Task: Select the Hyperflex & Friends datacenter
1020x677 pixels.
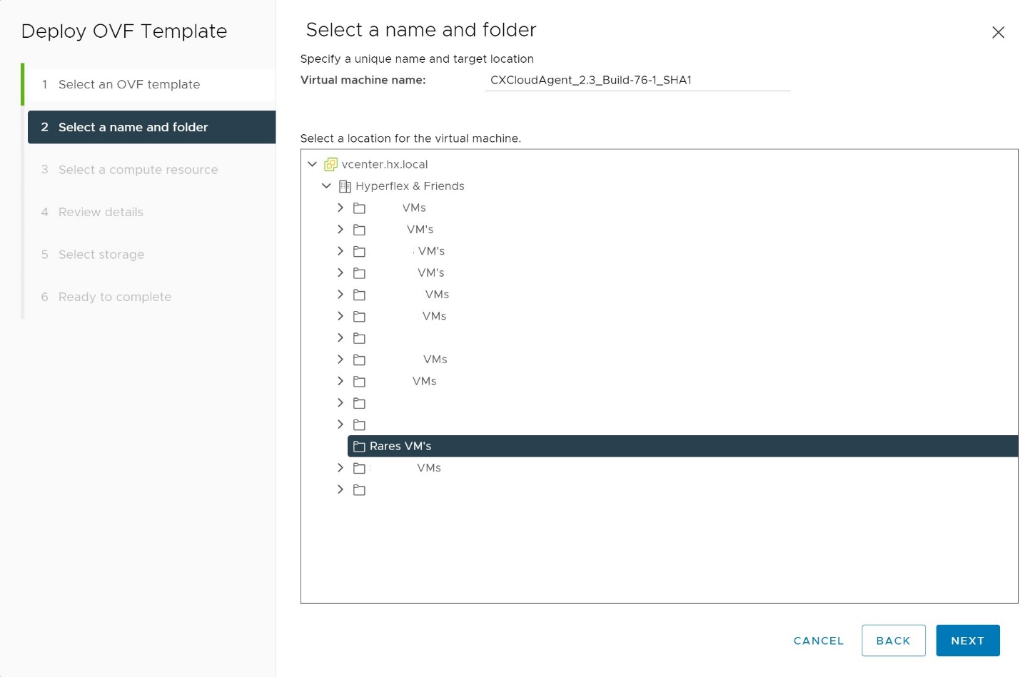Action: (410, 185)
